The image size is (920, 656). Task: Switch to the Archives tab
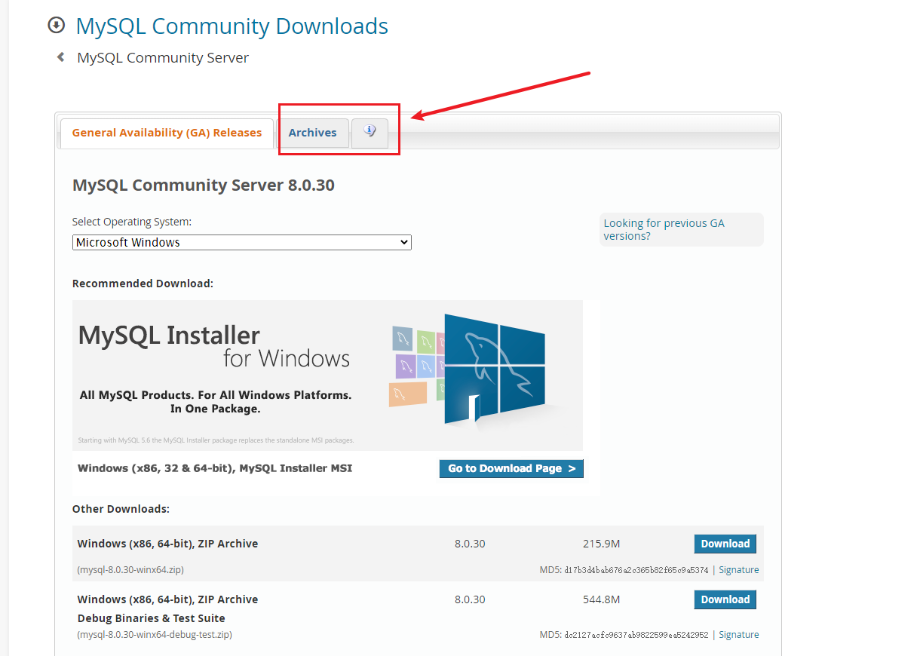(x=313, y=132)
